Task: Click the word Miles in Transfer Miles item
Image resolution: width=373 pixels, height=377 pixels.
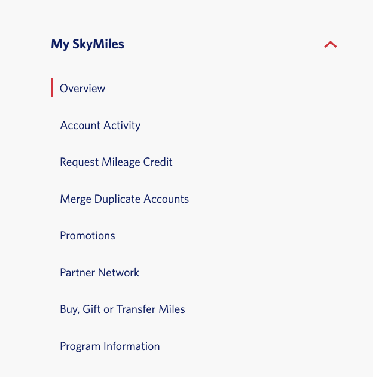Action: point(172,309)
